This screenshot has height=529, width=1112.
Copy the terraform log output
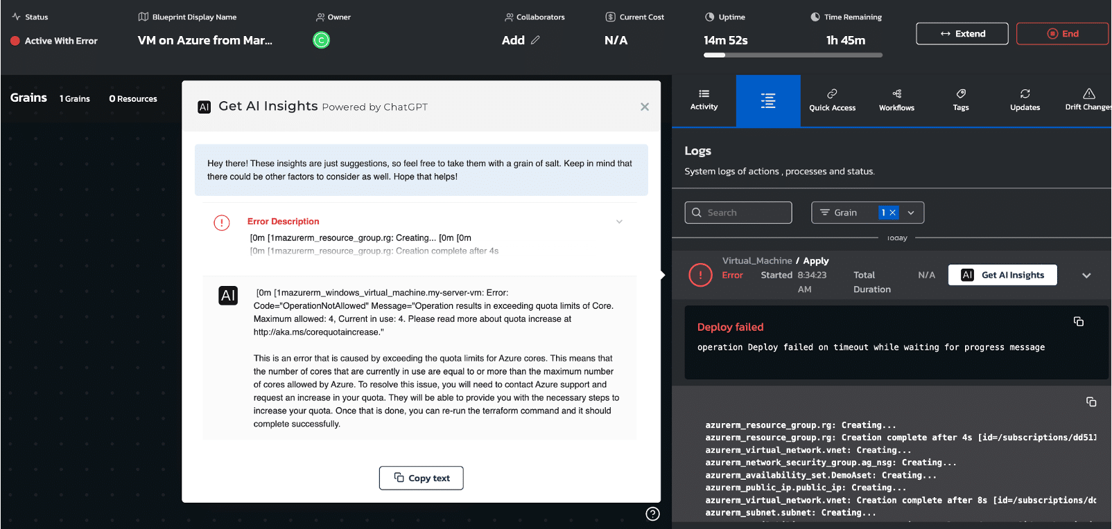(x=1091, y=402)
